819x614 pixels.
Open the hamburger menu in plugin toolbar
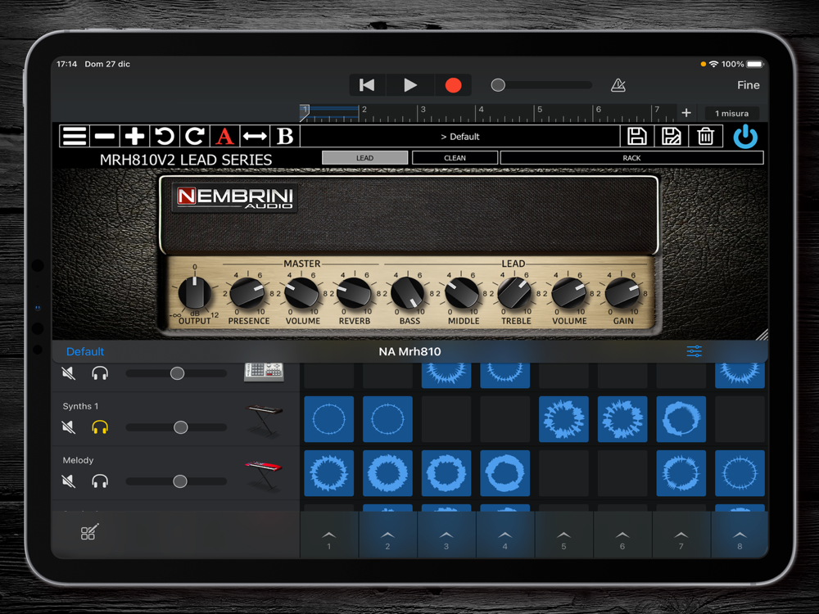(75, 136)
